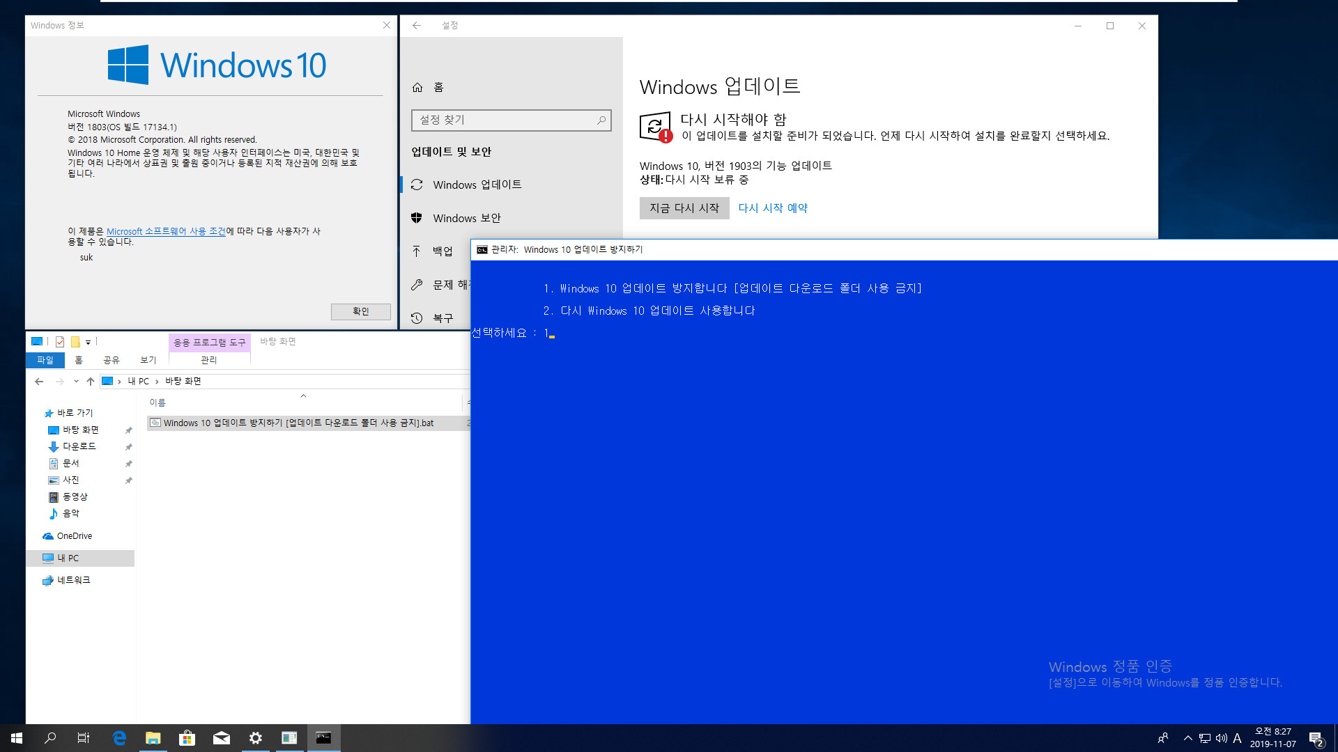Select 바탕 화면 in navigation pane

80,430
